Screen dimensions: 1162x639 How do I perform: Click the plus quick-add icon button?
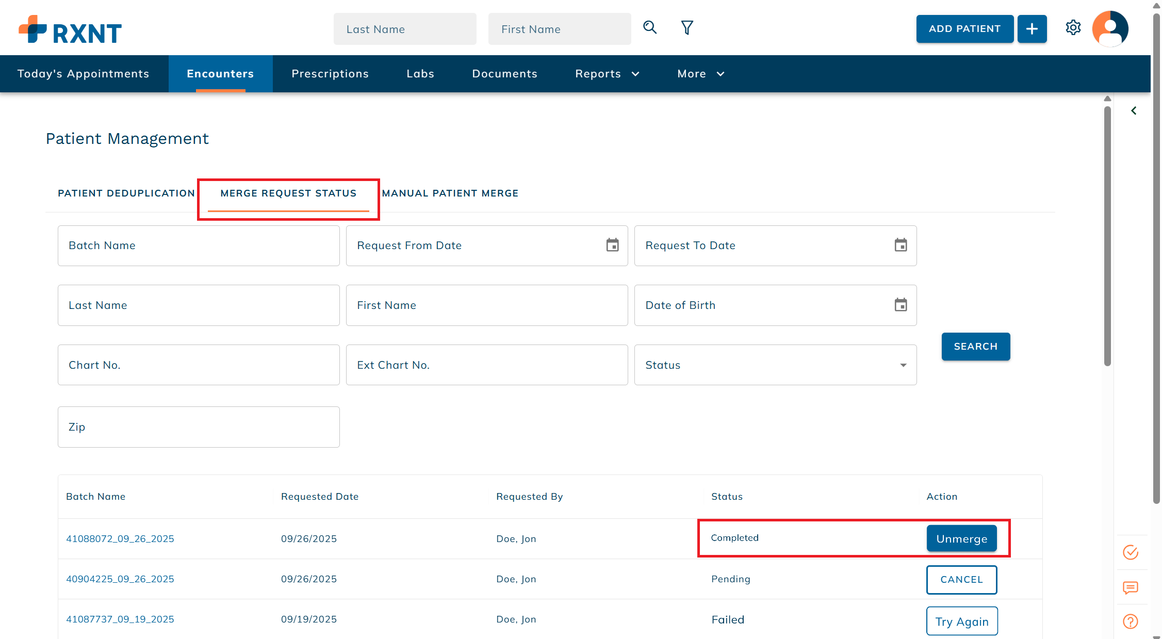point(1032,29)
